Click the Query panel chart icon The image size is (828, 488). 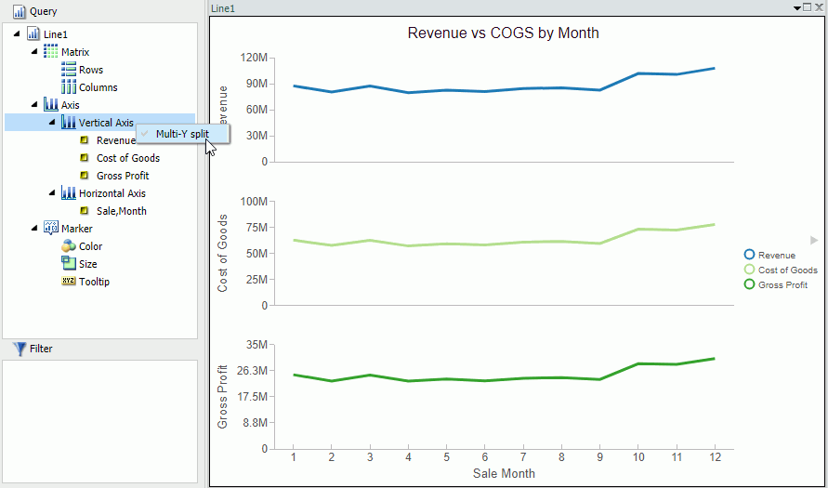click(x=19, y=11)
